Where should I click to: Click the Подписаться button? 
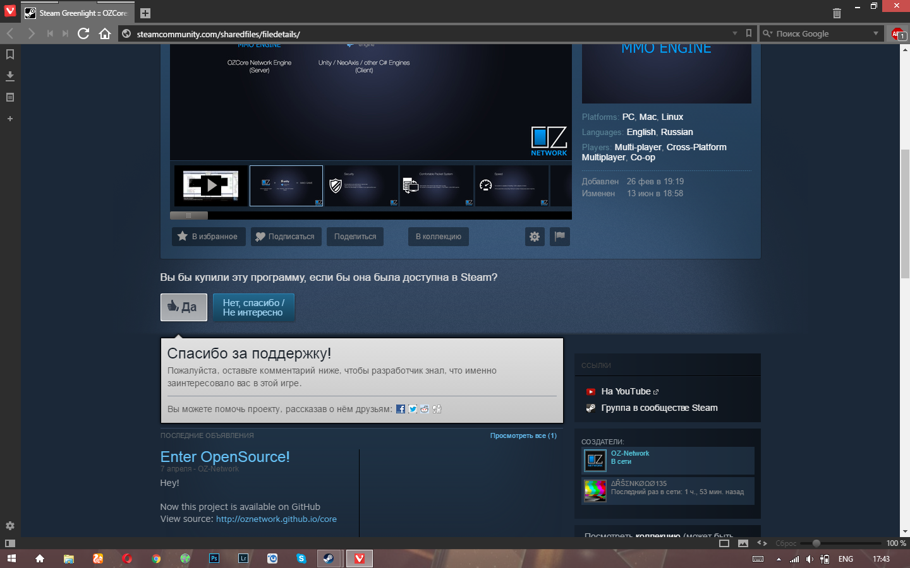point(286,237)
